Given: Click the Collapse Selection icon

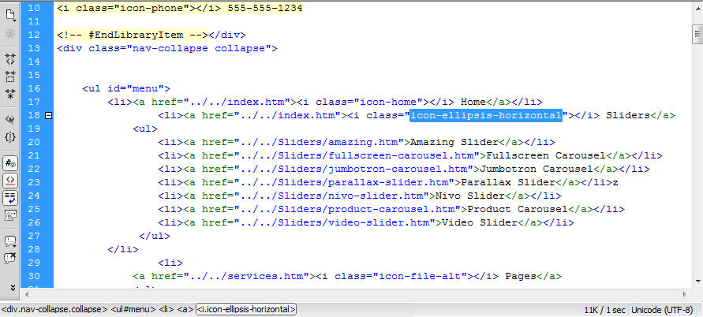Looking at the screenshot, I should click(10, 76).
